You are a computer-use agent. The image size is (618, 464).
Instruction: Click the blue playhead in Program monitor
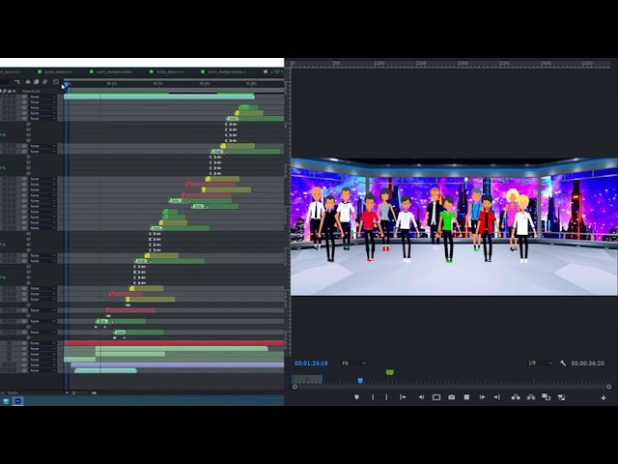(360, 380)
